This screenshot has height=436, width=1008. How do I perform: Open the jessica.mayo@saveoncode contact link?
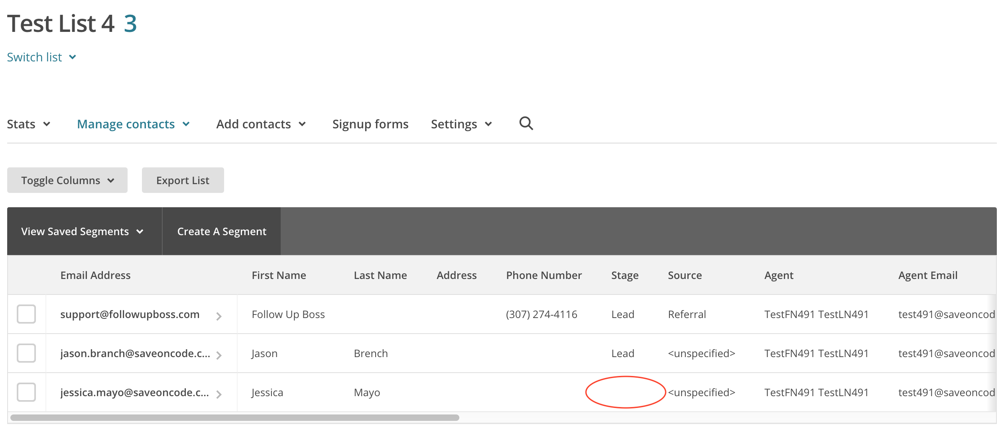point(134,393)
